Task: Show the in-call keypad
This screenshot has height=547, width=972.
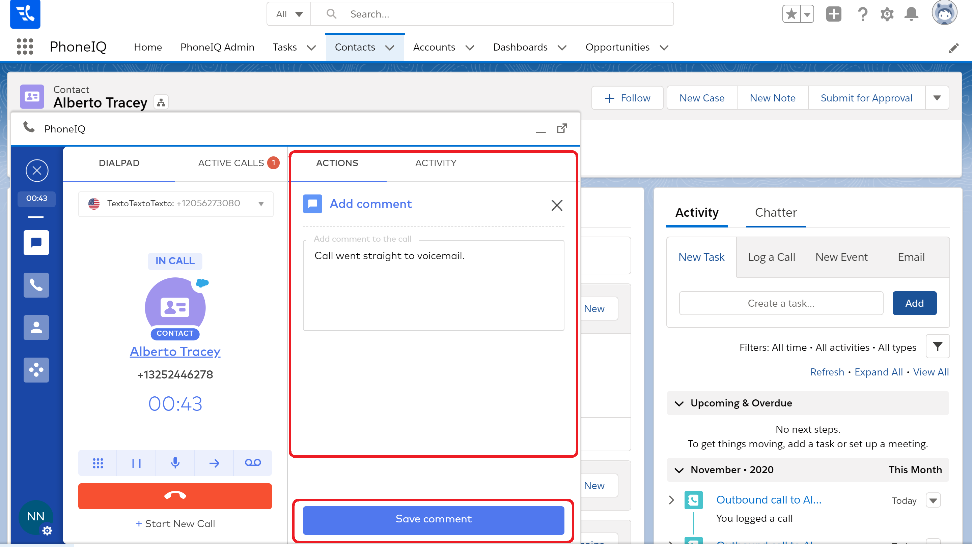Action: [x=98, y=463]
